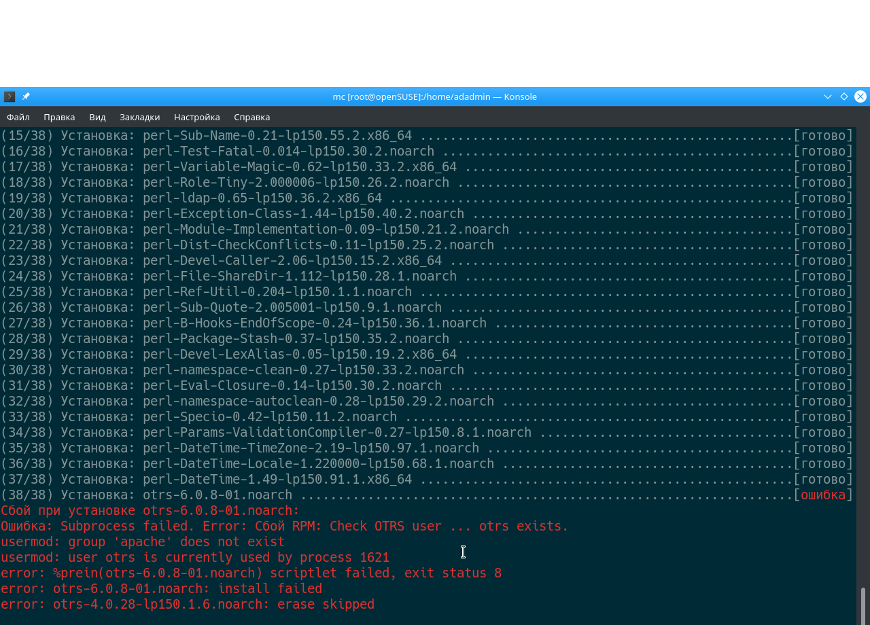Click '%prein ... scriptlet failed, exit status 8' line
Screen dimensions: 870x625
pos(251,573)
